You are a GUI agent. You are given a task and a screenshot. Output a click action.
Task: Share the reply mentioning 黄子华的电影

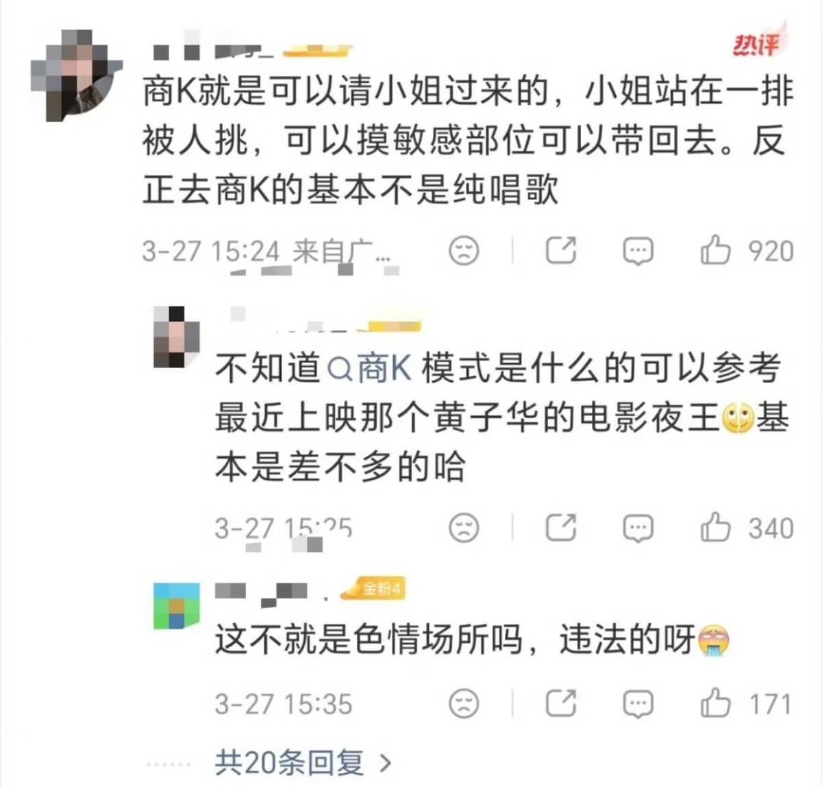tap(561, 528)
